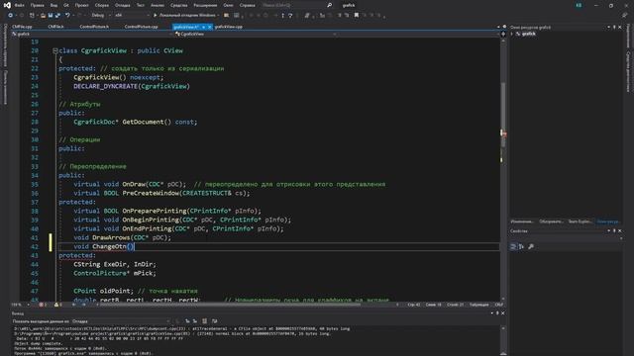Open the Git menu
Image resolution: width=634 pixels, height=356 pixels.
(66, 5)
